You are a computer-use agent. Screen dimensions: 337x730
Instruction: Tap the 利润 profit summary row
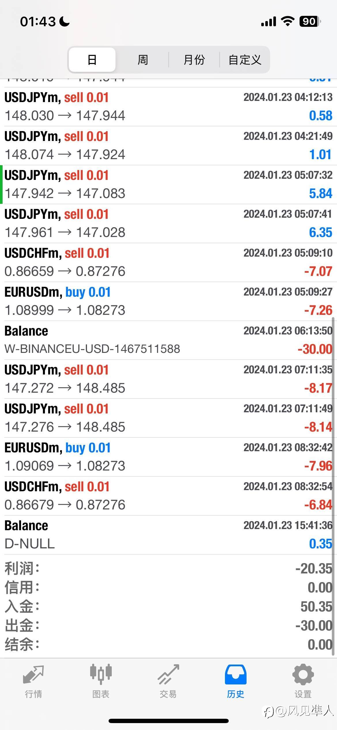click(x=168, y=569)
